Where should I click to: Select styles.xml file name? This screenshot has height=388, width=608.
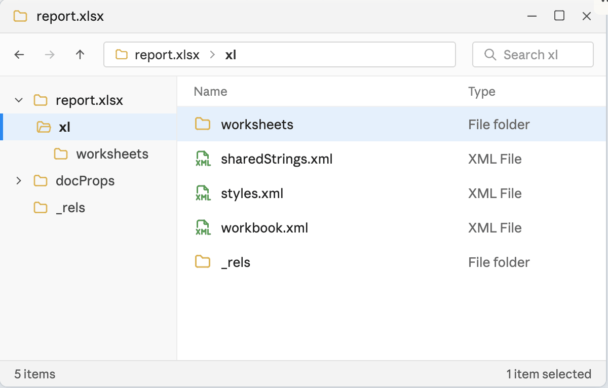(x=252, y=193)
